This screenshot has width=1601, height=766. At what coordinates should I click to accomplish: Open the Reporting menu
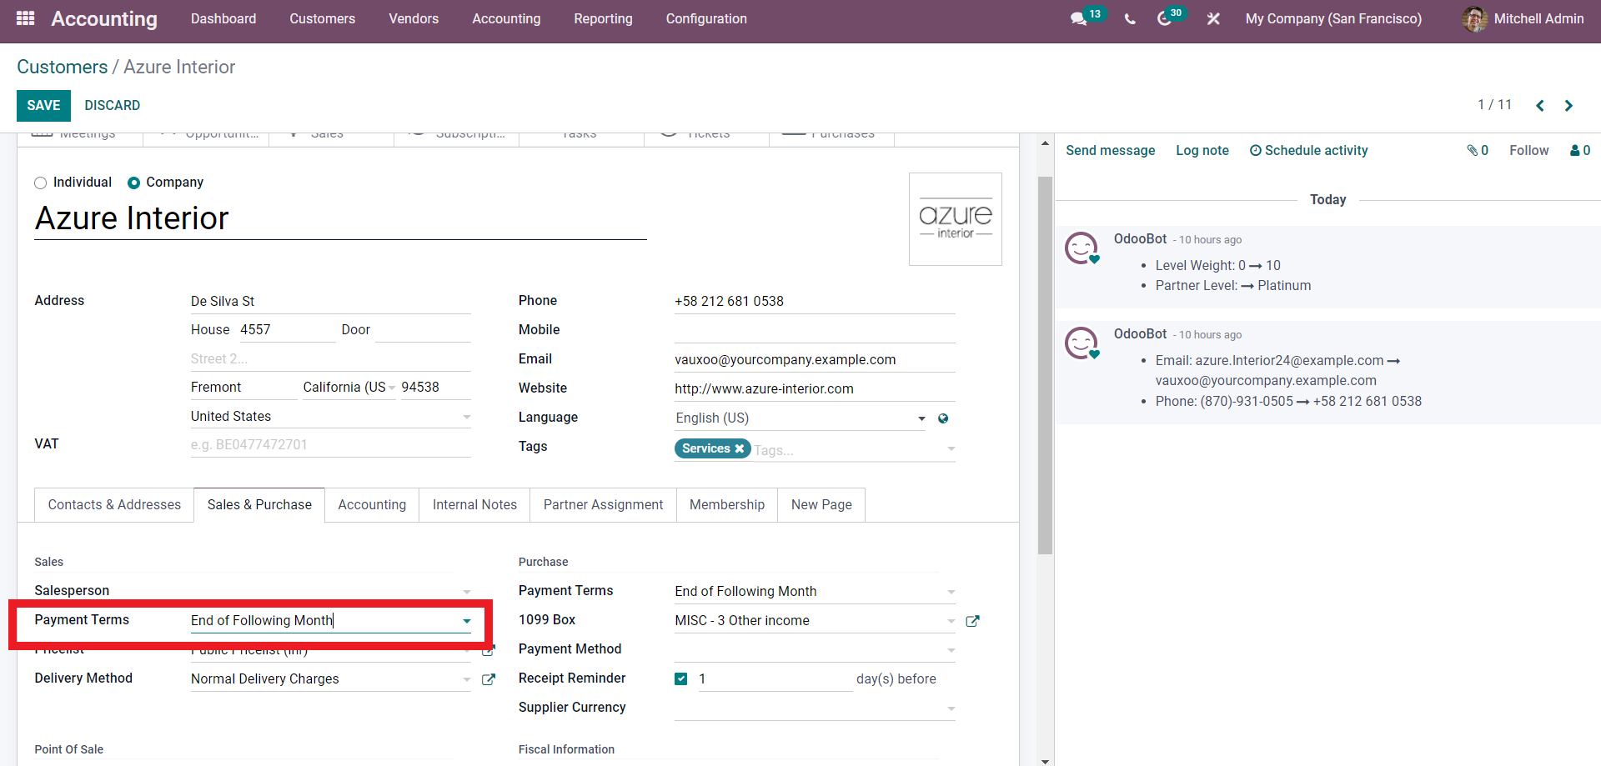click(x=603, y=18)
